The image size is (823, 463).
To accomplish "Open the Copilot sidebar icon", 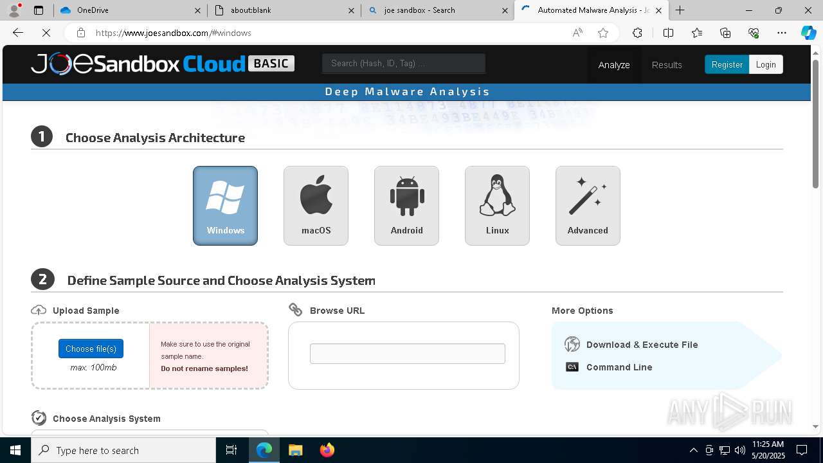I will pos(808,33).
